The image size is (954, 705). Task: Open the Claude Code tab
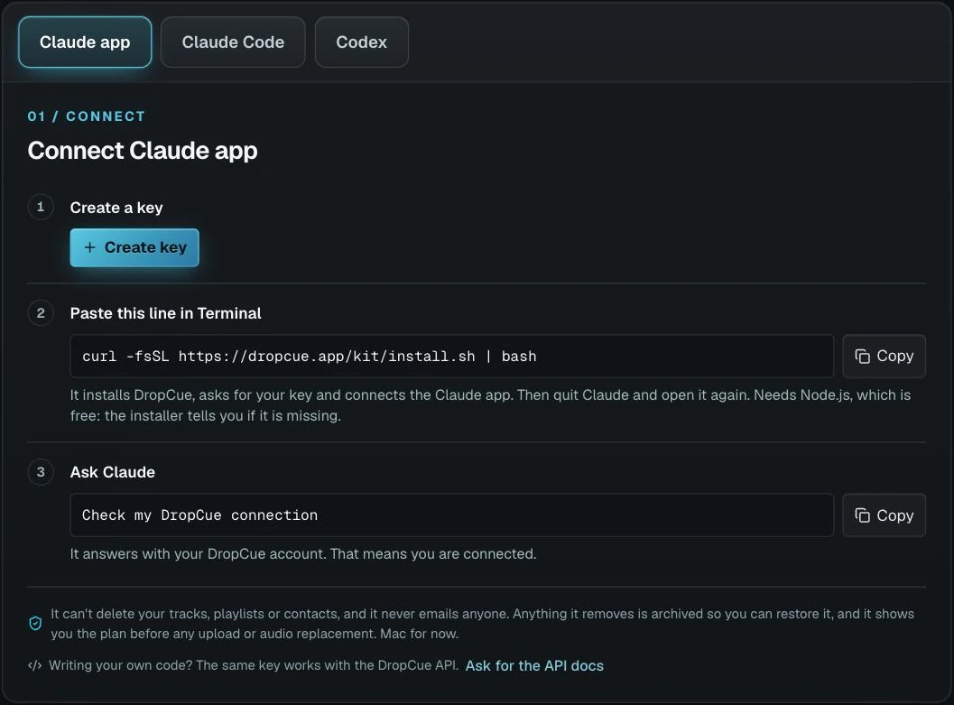click(233, 42)
